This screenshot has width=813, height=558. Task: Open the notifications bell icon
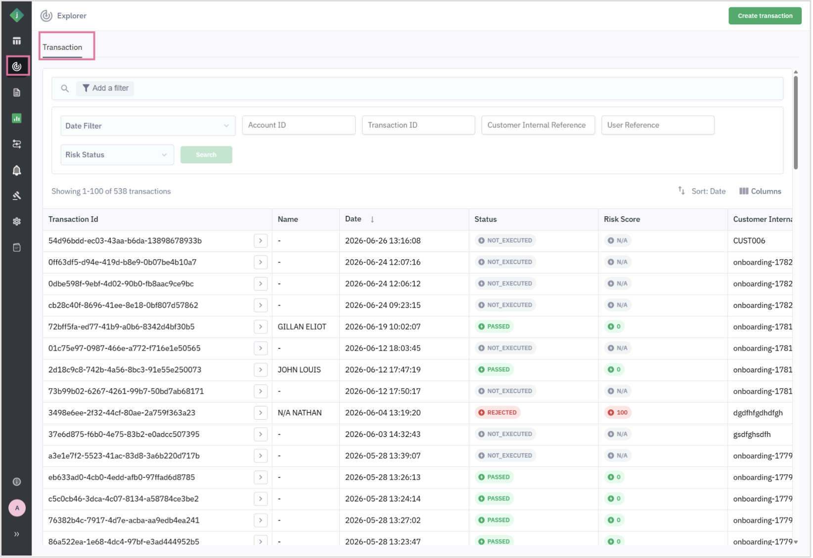pyautogui.click(x=17, y=170)
